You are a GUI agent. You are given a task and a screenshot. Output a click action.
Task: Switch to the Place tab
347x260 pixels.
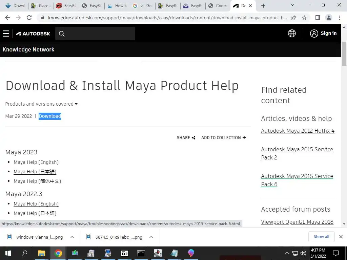(x=41, y=6)
